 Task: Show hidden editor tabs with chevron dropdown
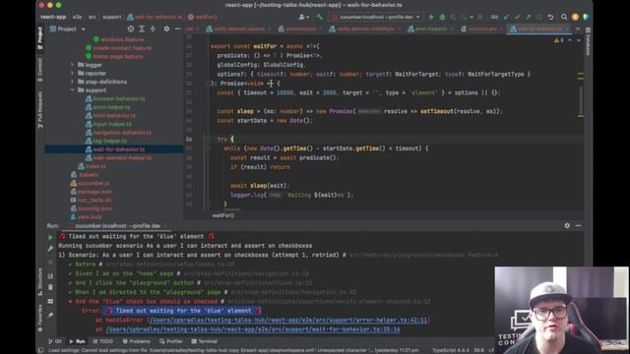[578, 29]
